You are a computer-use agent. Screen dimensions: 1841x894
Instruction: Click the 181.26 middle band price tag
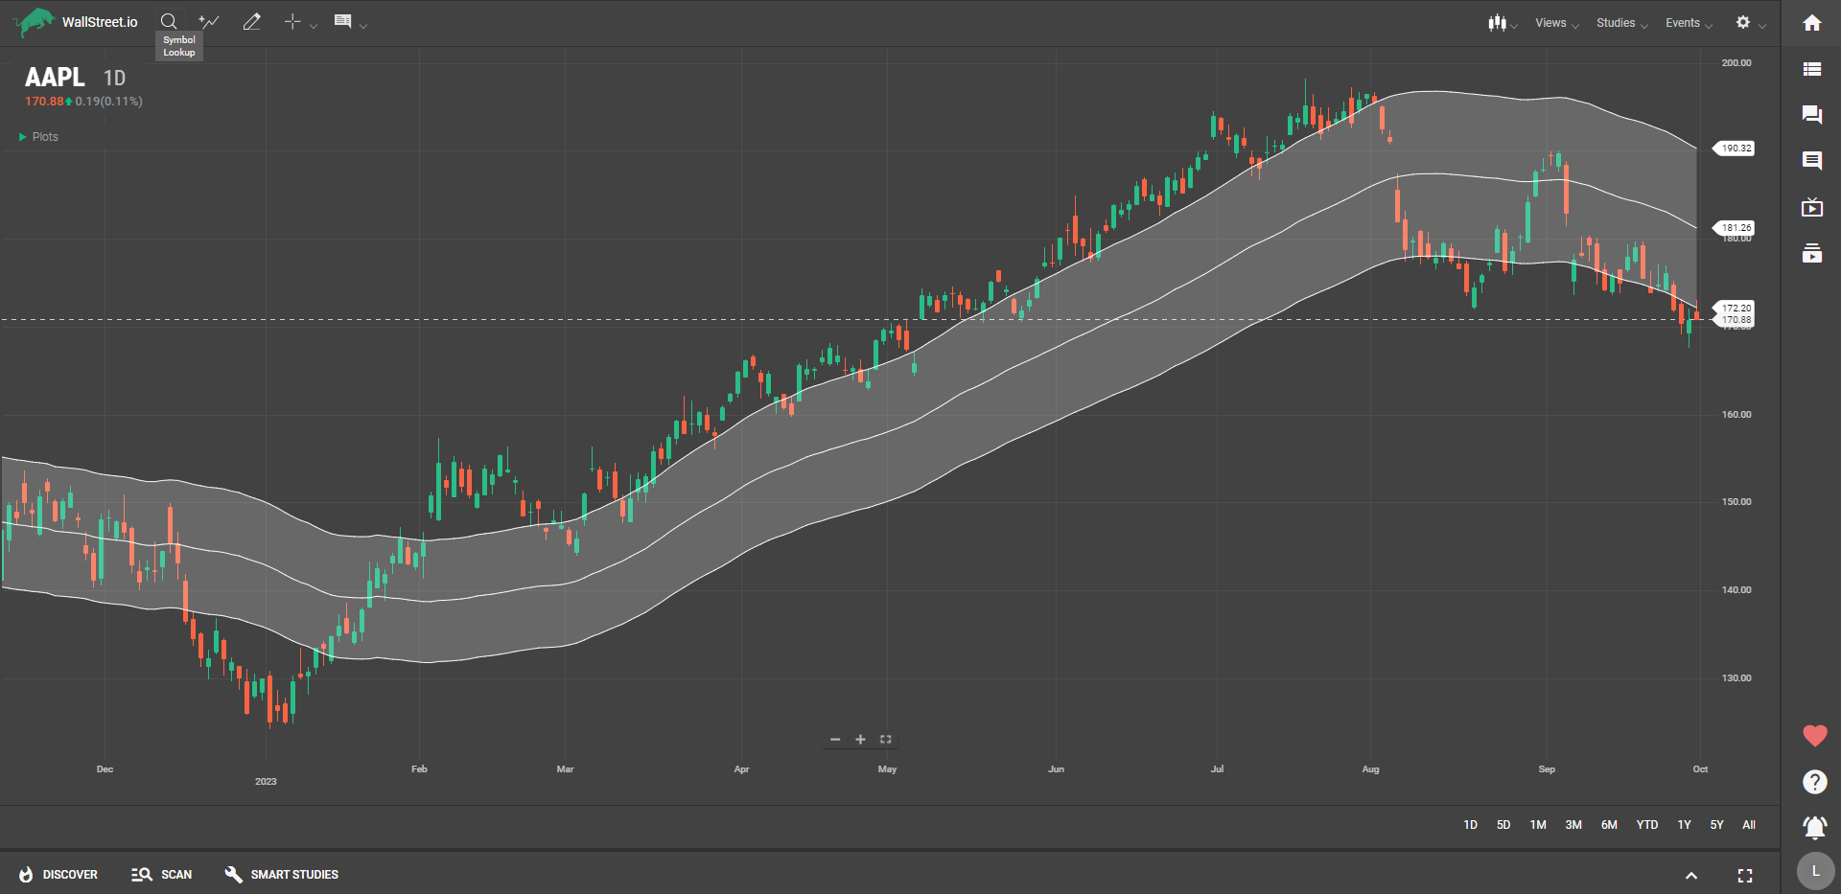(x=1735, y=228)
